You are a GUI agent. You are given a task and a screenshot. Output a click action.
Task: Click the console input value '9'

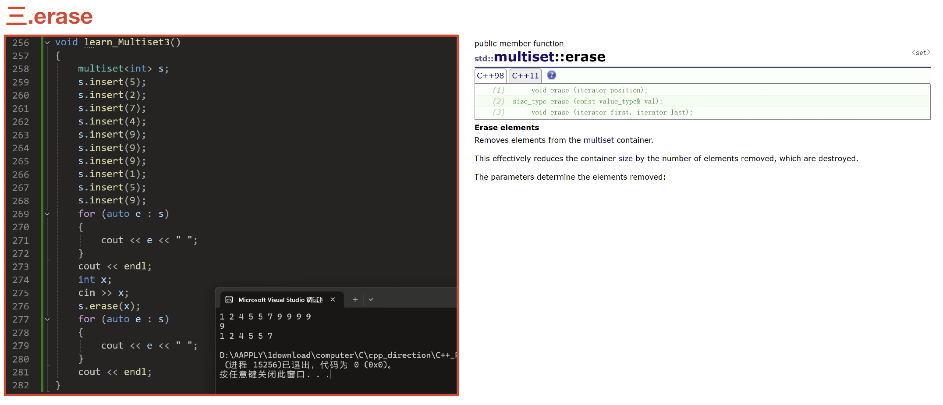tap(222, 326)
